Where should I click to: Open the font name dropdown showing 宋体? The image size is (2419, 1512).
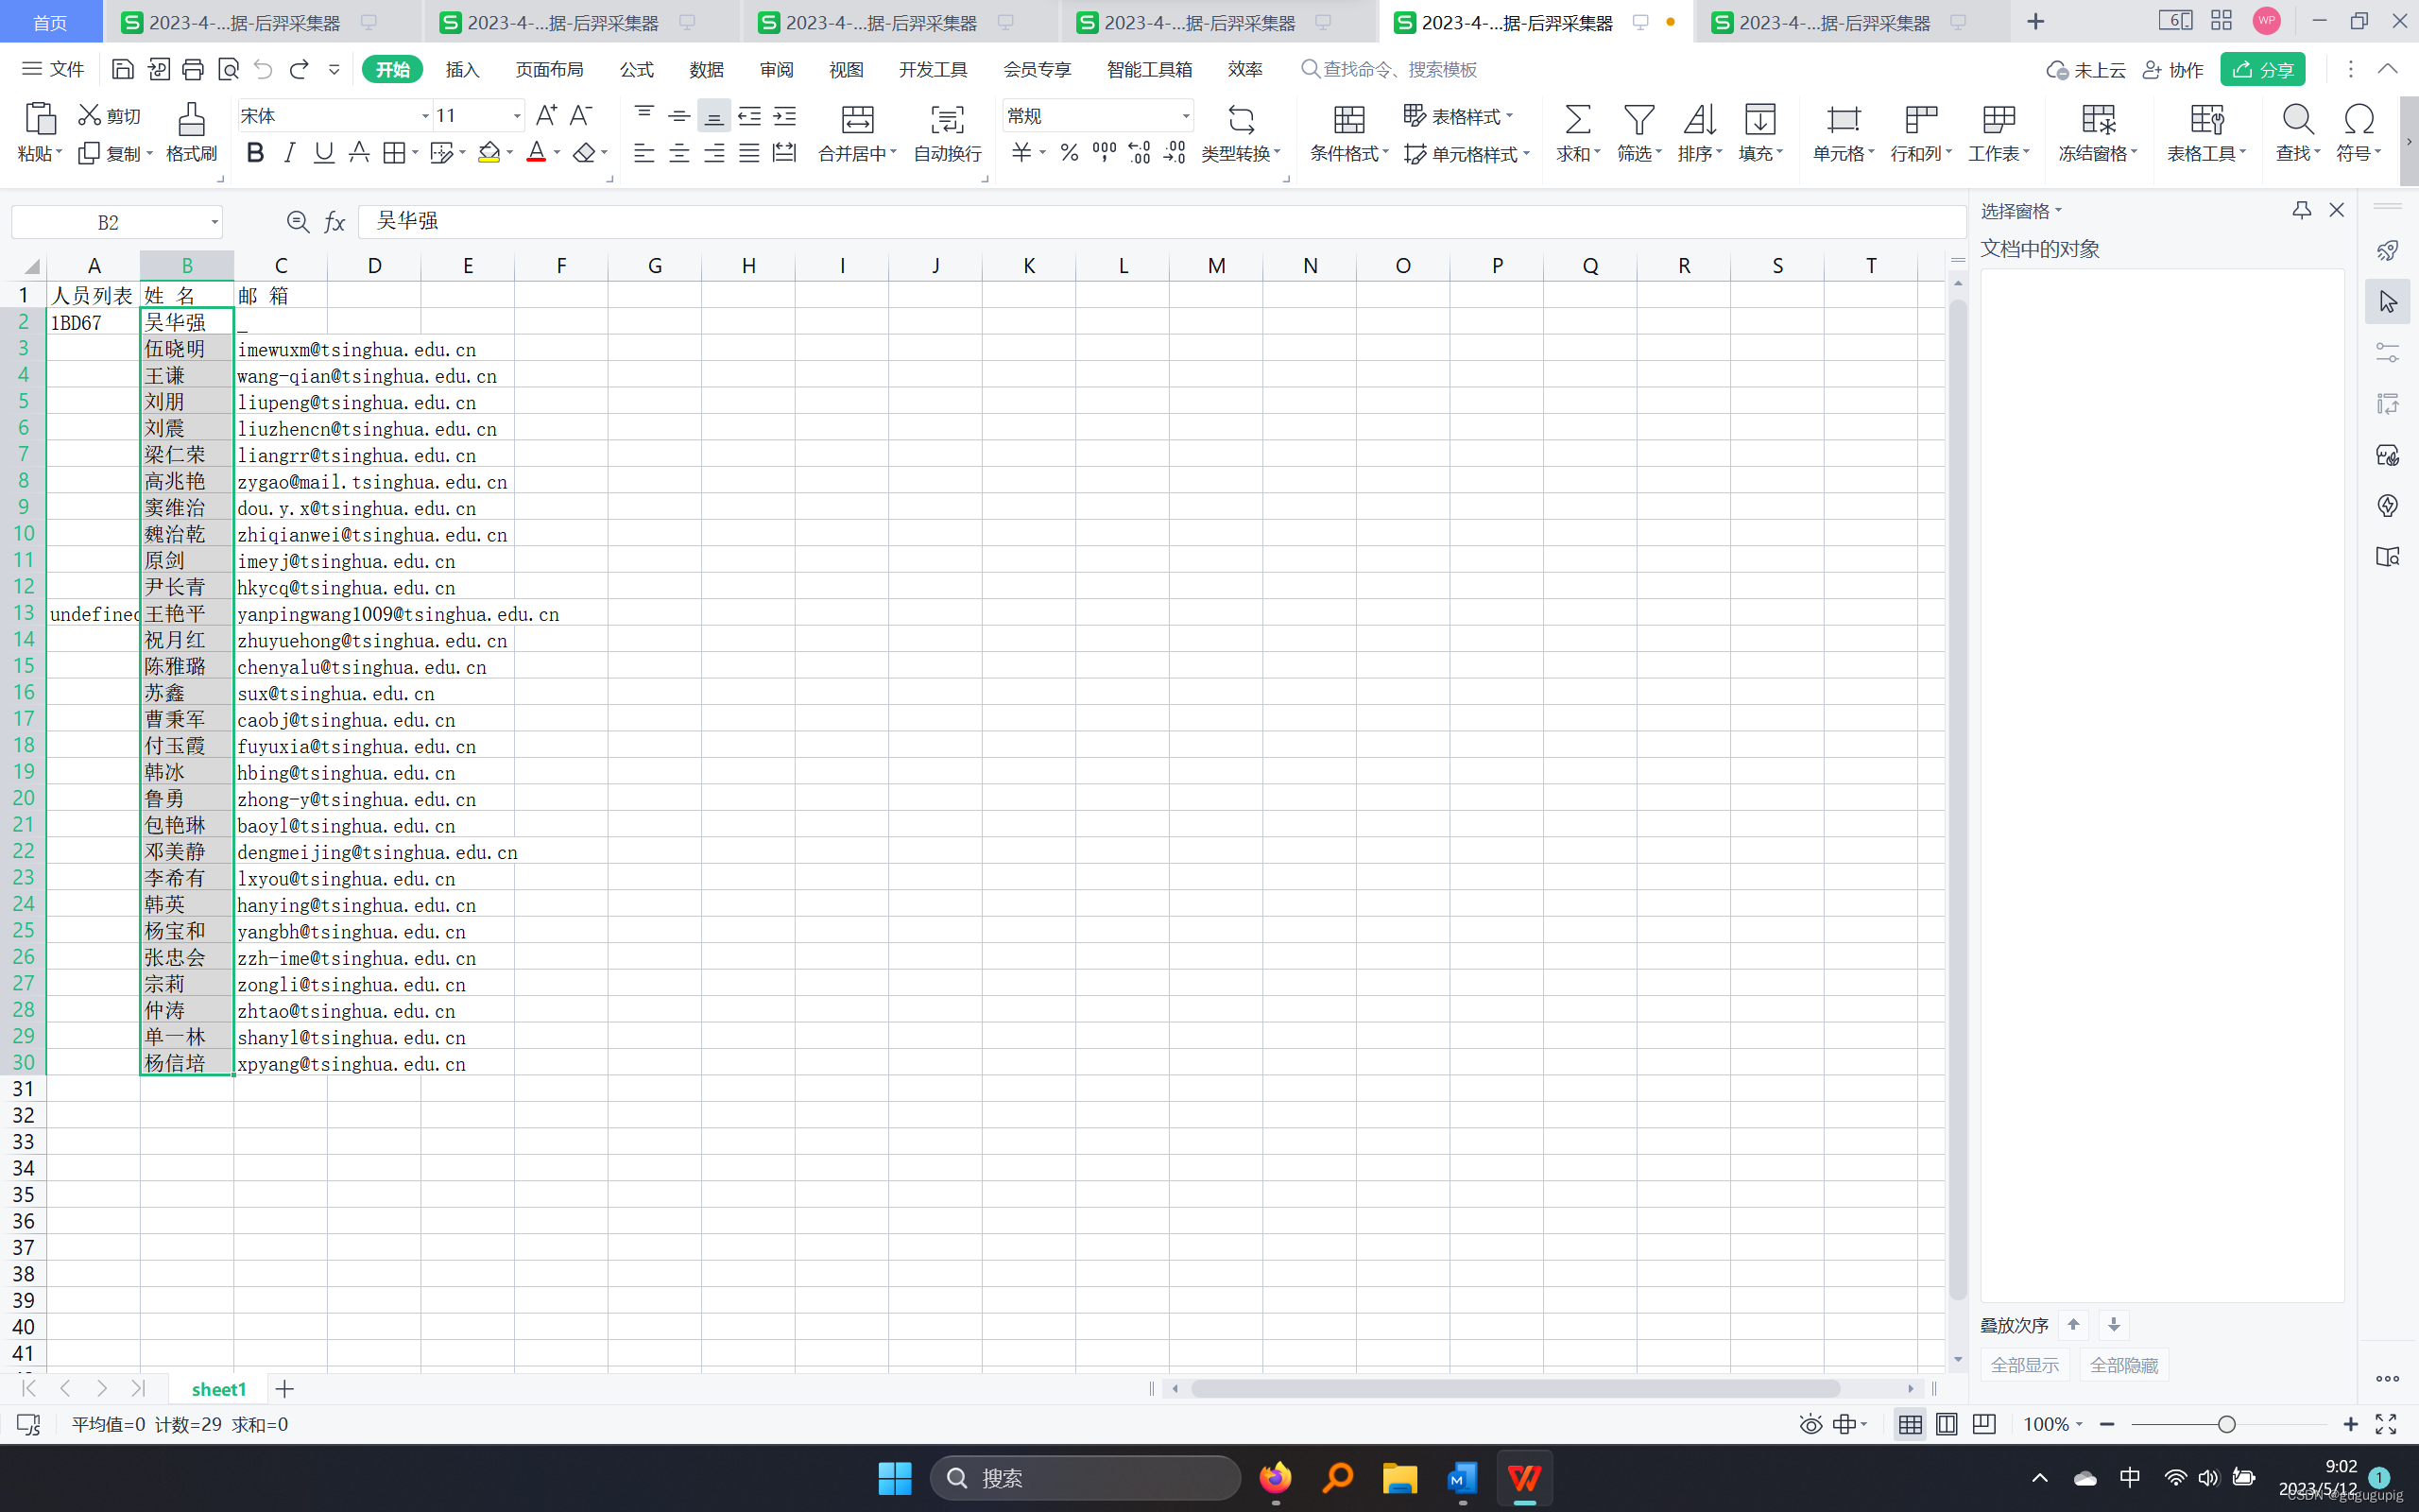(425, 116)
